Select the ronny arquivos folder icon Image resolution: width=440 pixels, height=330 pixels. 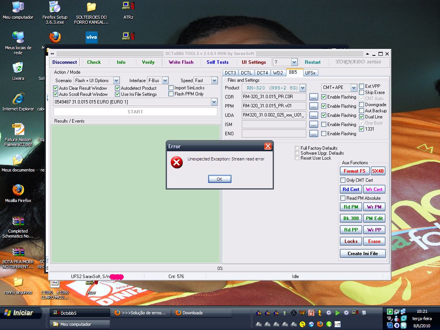click(18, 286)
